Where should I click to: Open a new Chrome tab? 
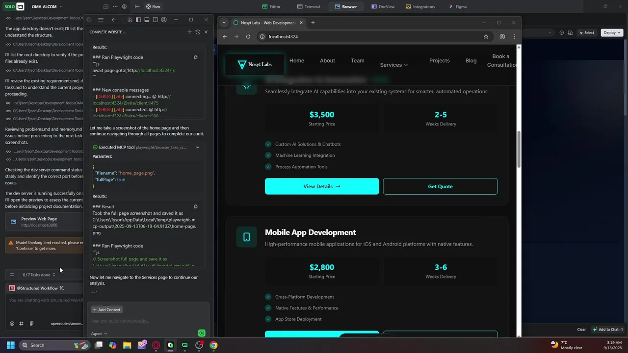pos(313,23)
